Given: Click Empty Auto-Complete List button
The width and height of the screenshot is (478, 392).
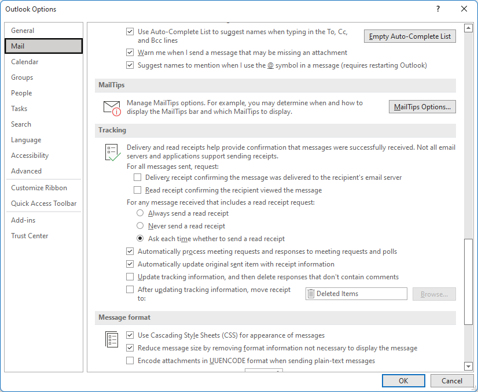Looking at the screenshot, I should tap(410, 36).
